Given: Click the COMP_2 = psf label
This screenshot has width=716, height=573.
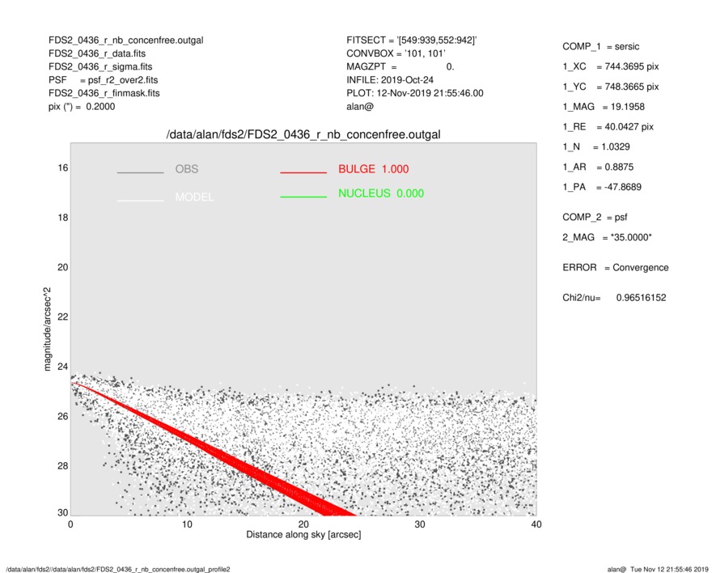Looking at the screenshot, I should 594,217.
